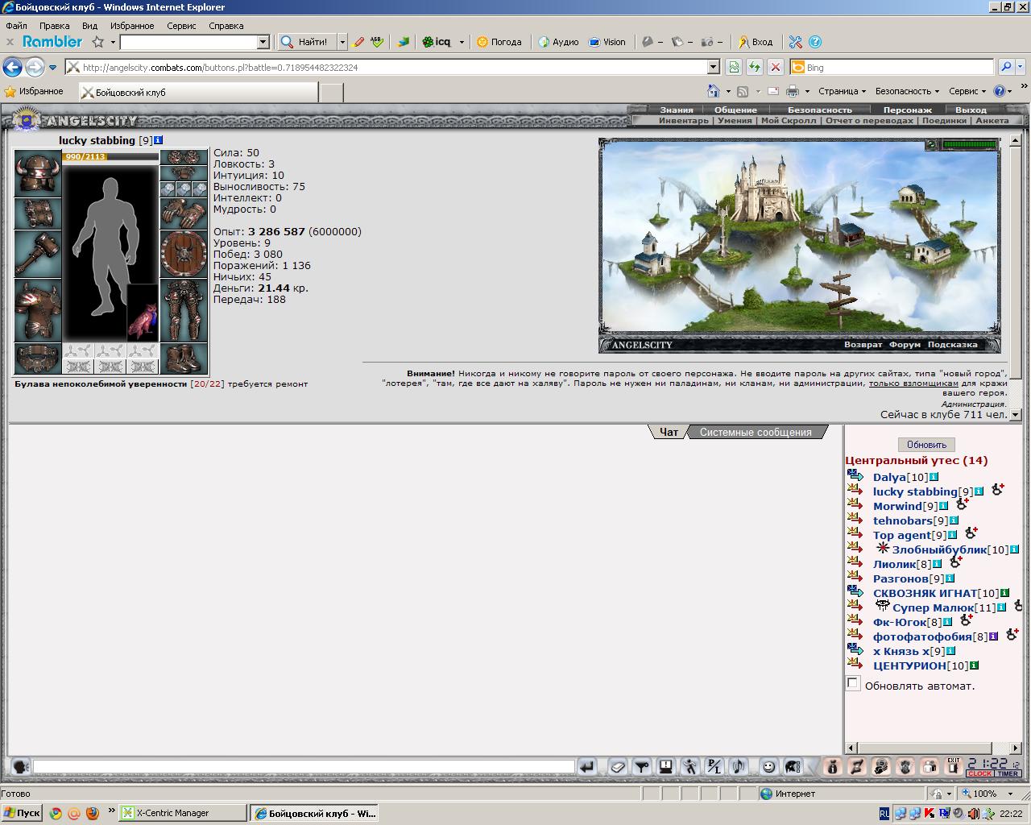Image resolution: width=1031 pixels, height=825 pixels.
Task: Switch to Системные сообщения tab
Action: pyautogui.click(x=755, y=433)
